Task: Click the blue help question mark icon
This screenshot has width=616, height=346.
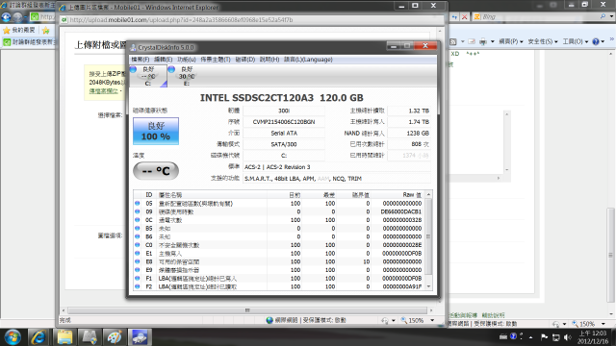Action: coord(596,41)
